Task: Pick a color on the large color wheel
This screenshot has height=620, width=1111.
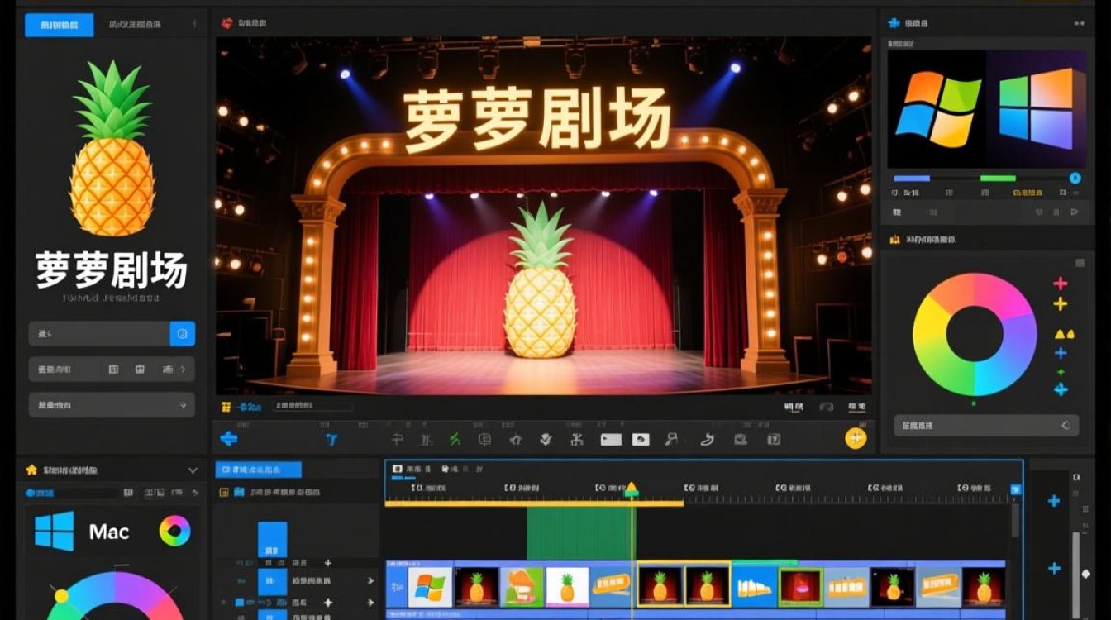Action: [x=975, y=334]
